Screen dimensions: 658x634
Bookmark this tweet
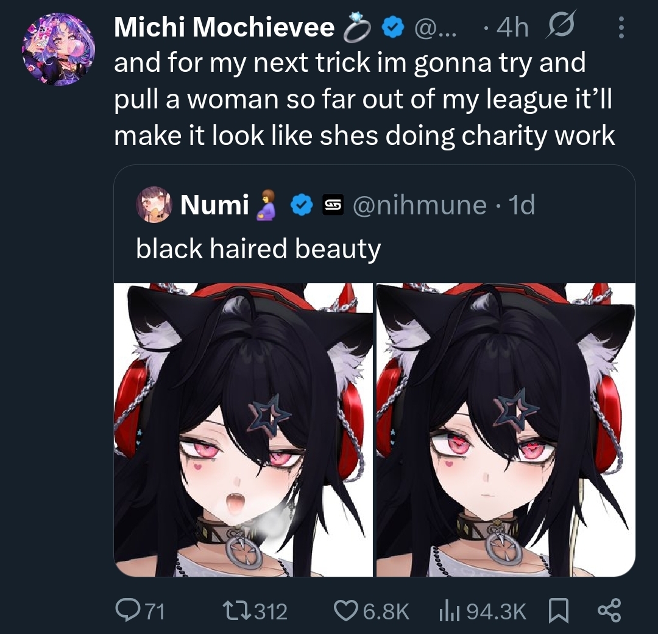coord(559,611)
